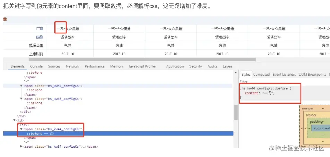This screenshot has height=157, width=330.
Task: Switch to the Application tab
Action: (x=175, y=66)
